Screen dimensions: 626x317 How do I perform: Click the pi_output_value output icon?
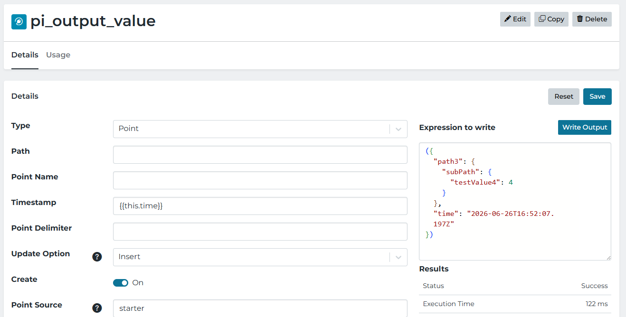click(x=19, y=22)
